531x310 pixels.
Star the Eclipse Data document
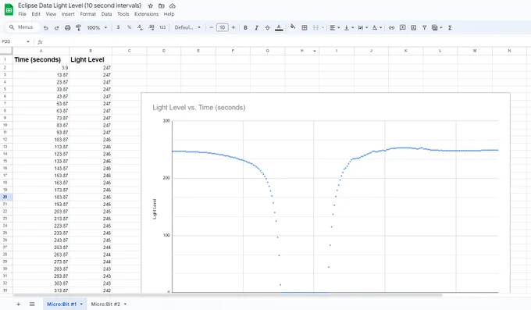pyautogui.click(x=151, y=5)
